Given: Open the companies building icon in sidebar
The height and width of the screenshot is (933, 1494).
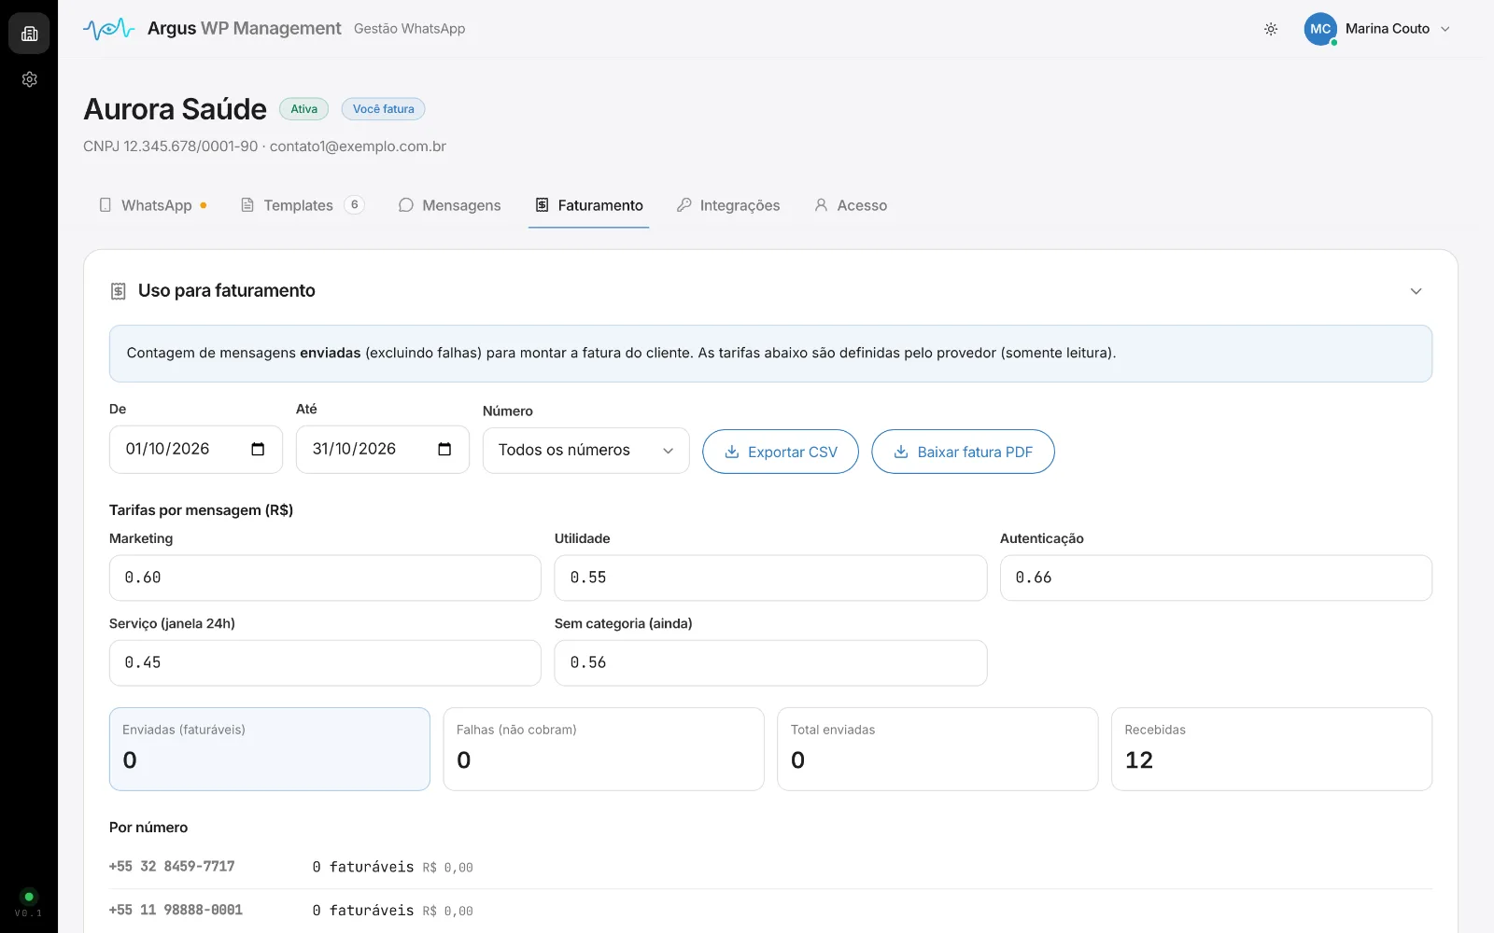Looking at the screenshot, I should pyautogui.click(x=29, y=34).
